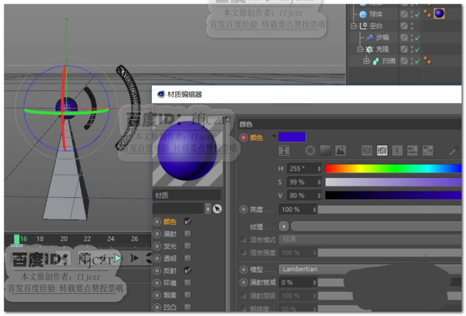This screenshot has width=466, height=316.
Task: Enable the 烟雾 channel checkbox
Action: [187, 295]
